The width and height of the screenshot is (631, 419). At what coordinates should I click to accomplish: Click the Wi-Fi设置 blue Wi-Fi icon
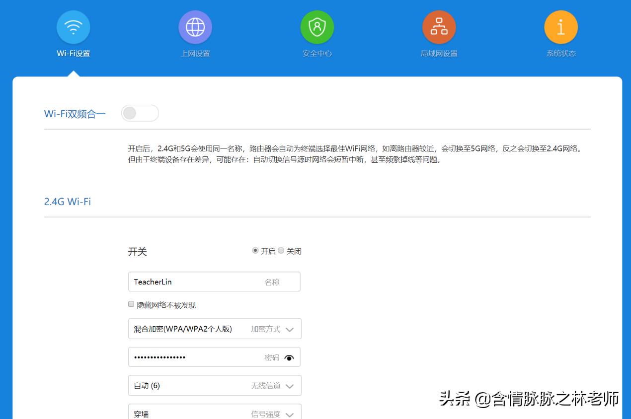point(74,27)
